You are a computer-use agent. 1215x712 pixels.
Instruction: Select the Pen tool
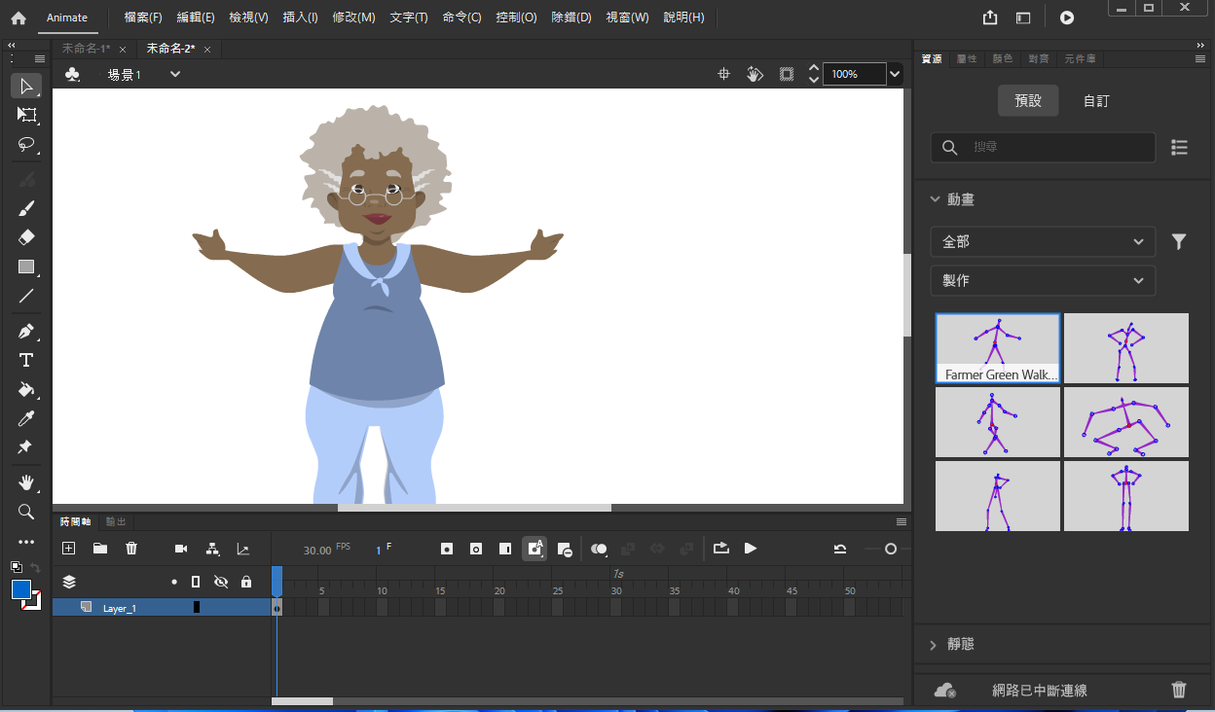point(26,332)
